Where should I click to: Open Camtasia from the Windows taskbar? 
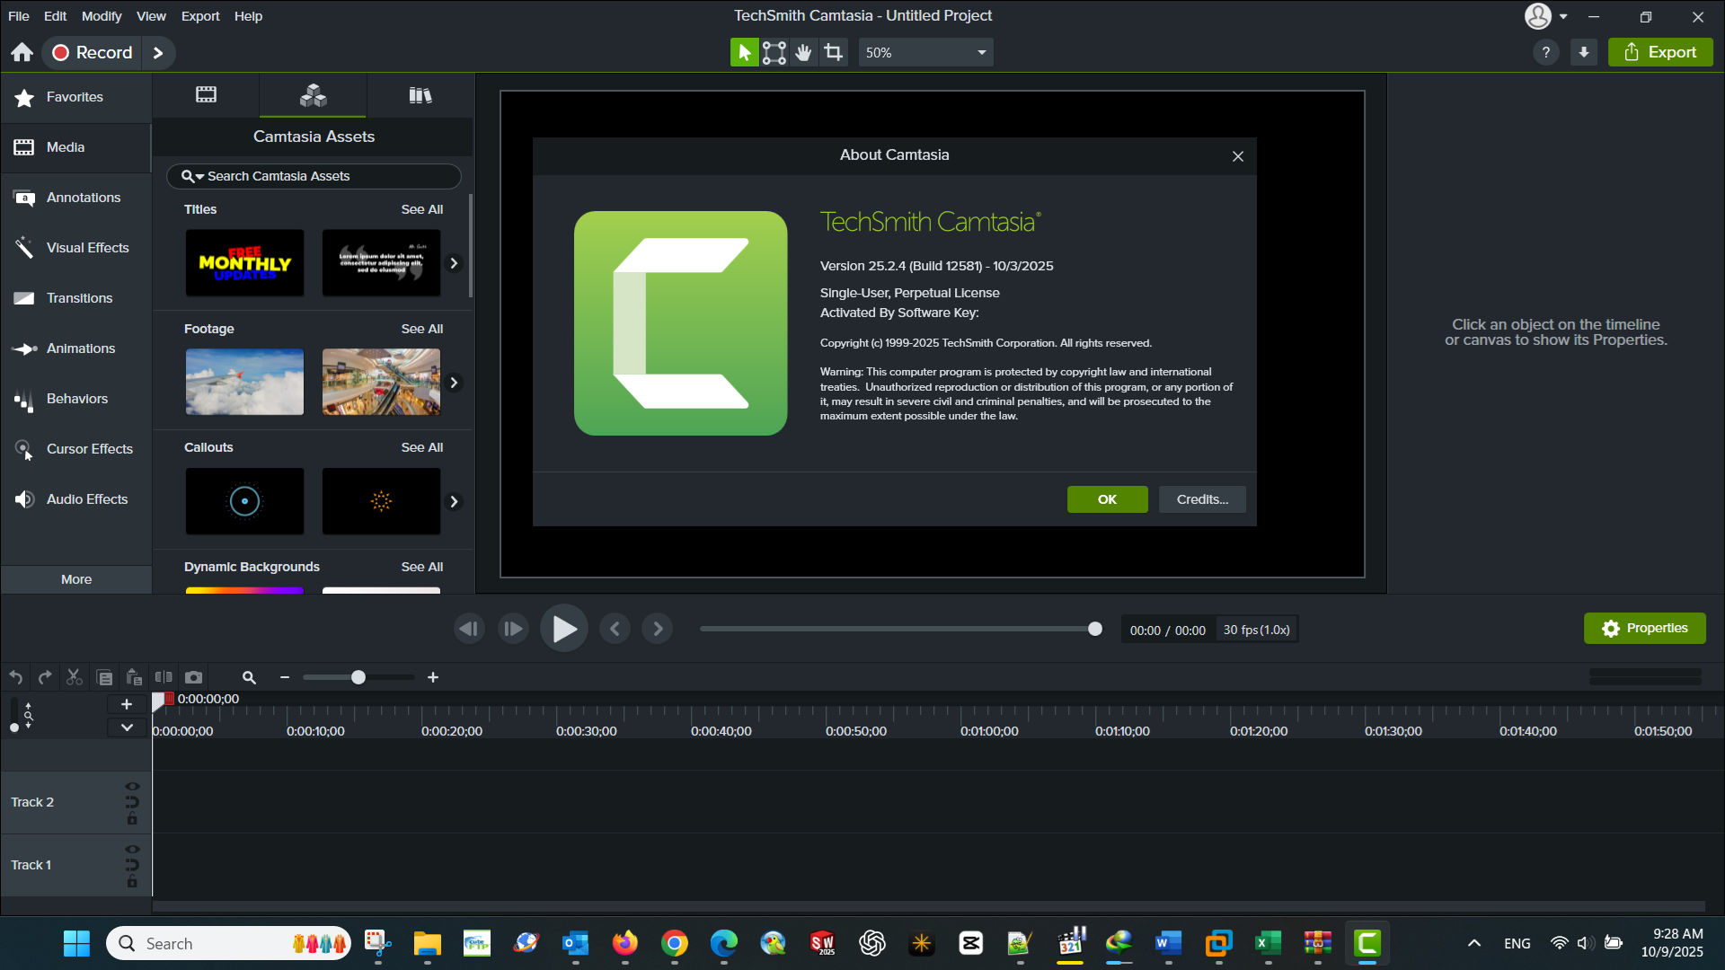tap(1367, 943)
